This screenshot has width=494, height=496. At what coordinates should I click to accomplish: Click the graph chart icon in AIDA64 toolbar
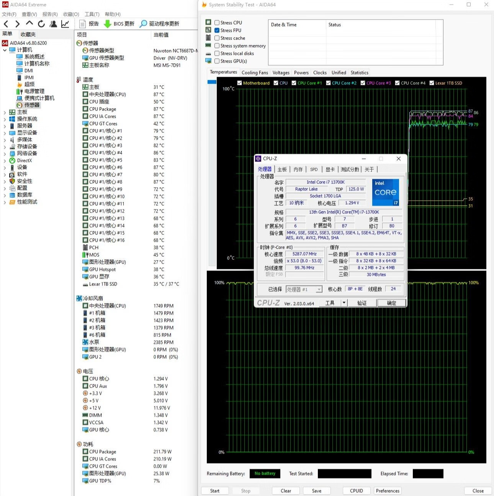[65, 24]
